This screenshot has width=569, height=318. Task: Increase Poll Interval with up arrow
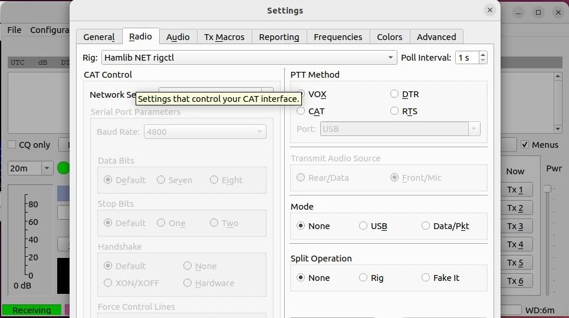484,54
